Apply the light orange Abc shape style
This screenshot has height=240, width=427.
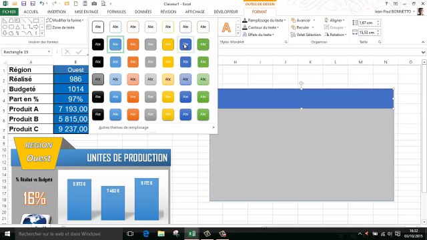[133, 79]
